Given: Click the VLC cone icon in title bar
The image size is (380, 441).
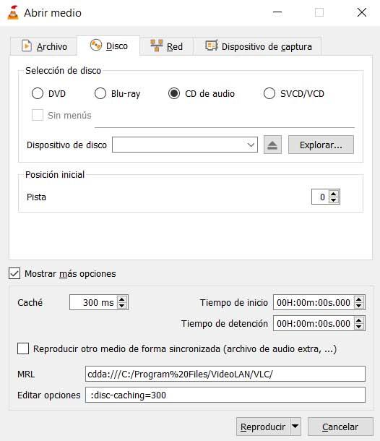Looking at the screenshot, I should point(13,13).
